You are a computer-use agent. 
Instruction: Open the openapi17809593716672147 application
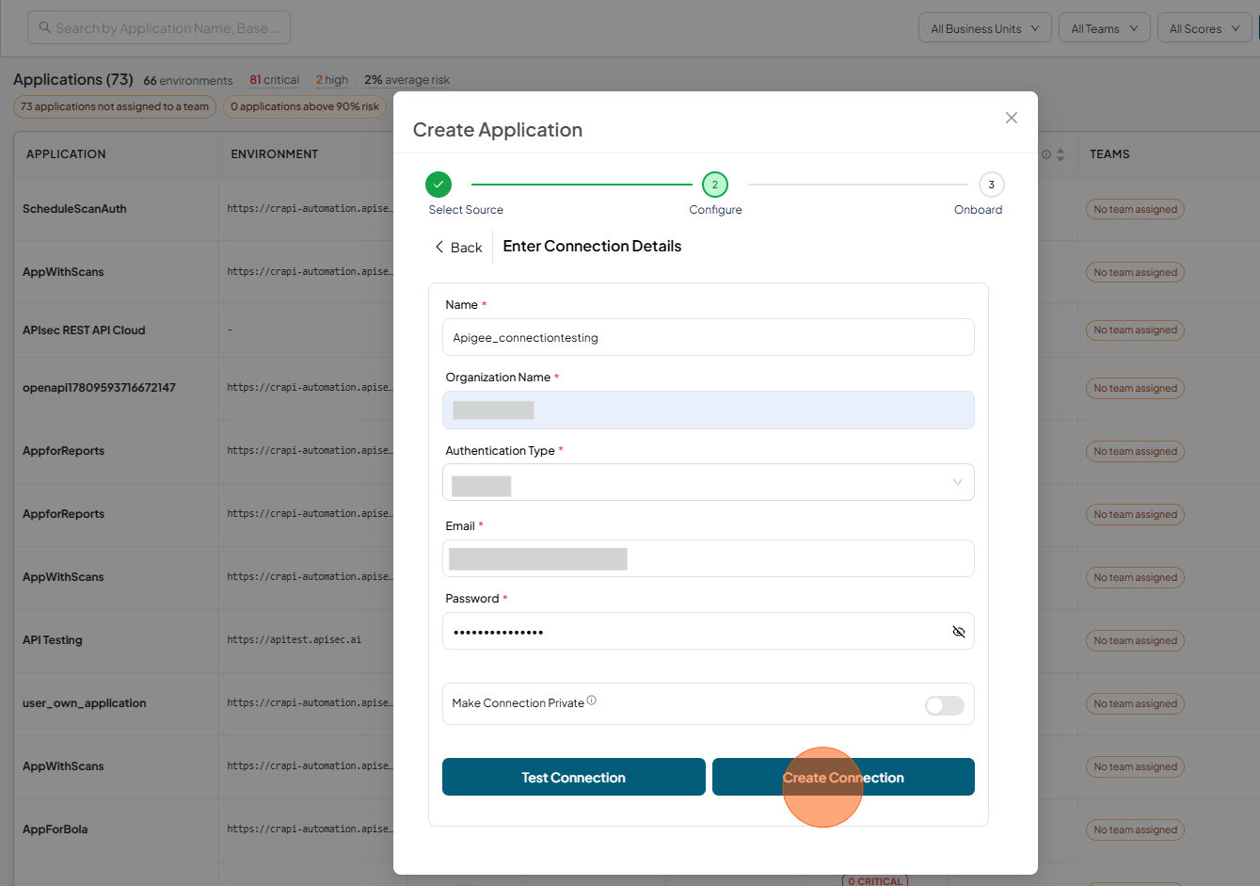point(99,388)
